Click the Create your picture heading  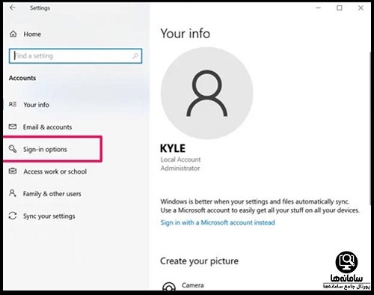coord(199,261)
